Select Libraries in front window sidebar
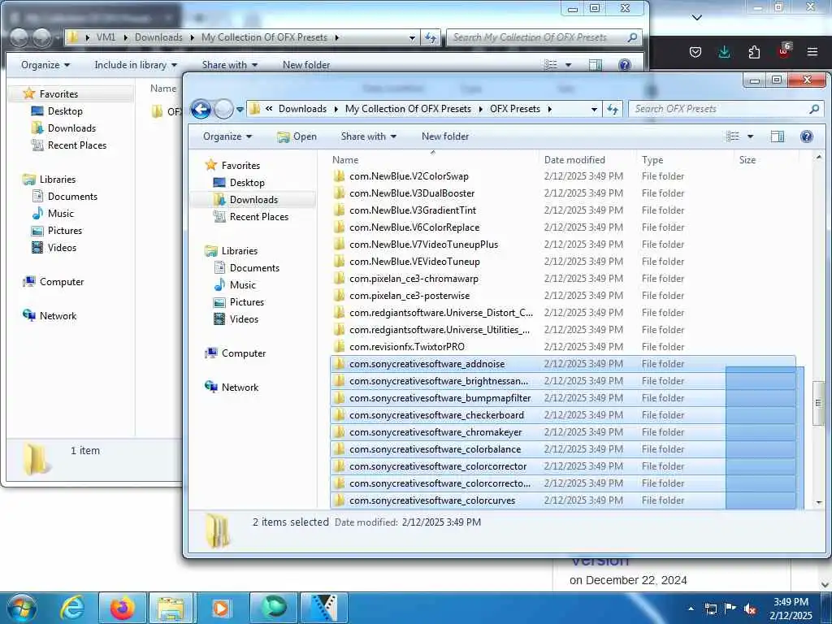This screenshot has height=624, width=832. coord(240,251)
